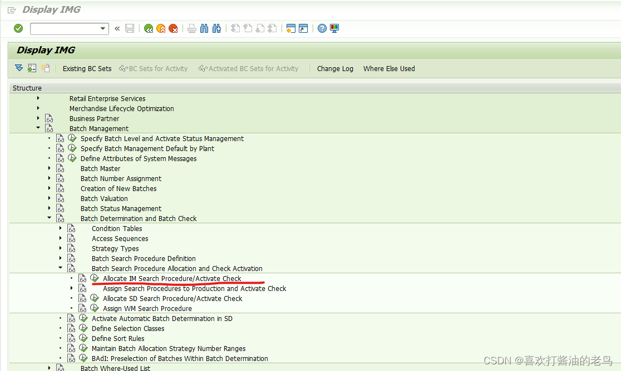The width and height of the screenshot is (621, 371).
Task: Click the Print icon in the toolbar
Action: pyautogui.click(x=191, y=28)
